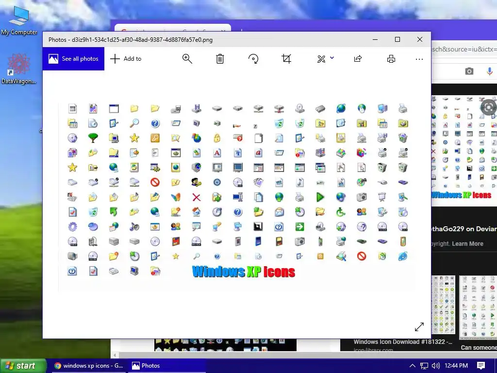497x373 pixels.
Task: Click the green tree icon in the image
Action: point(93,137)
